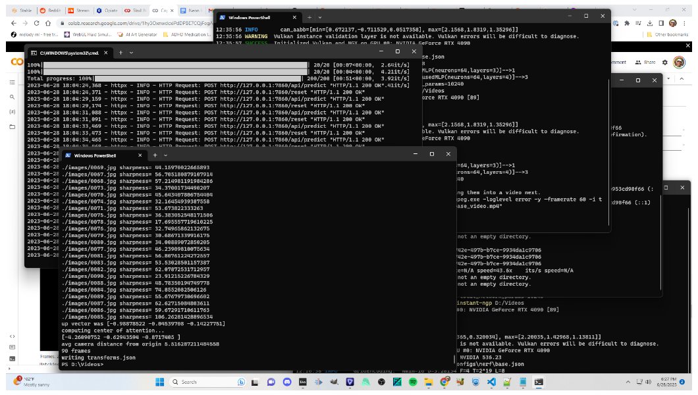Open Colab terminal sidebar icon
This screenshot has width=698, height=395.
pos(12,359)
